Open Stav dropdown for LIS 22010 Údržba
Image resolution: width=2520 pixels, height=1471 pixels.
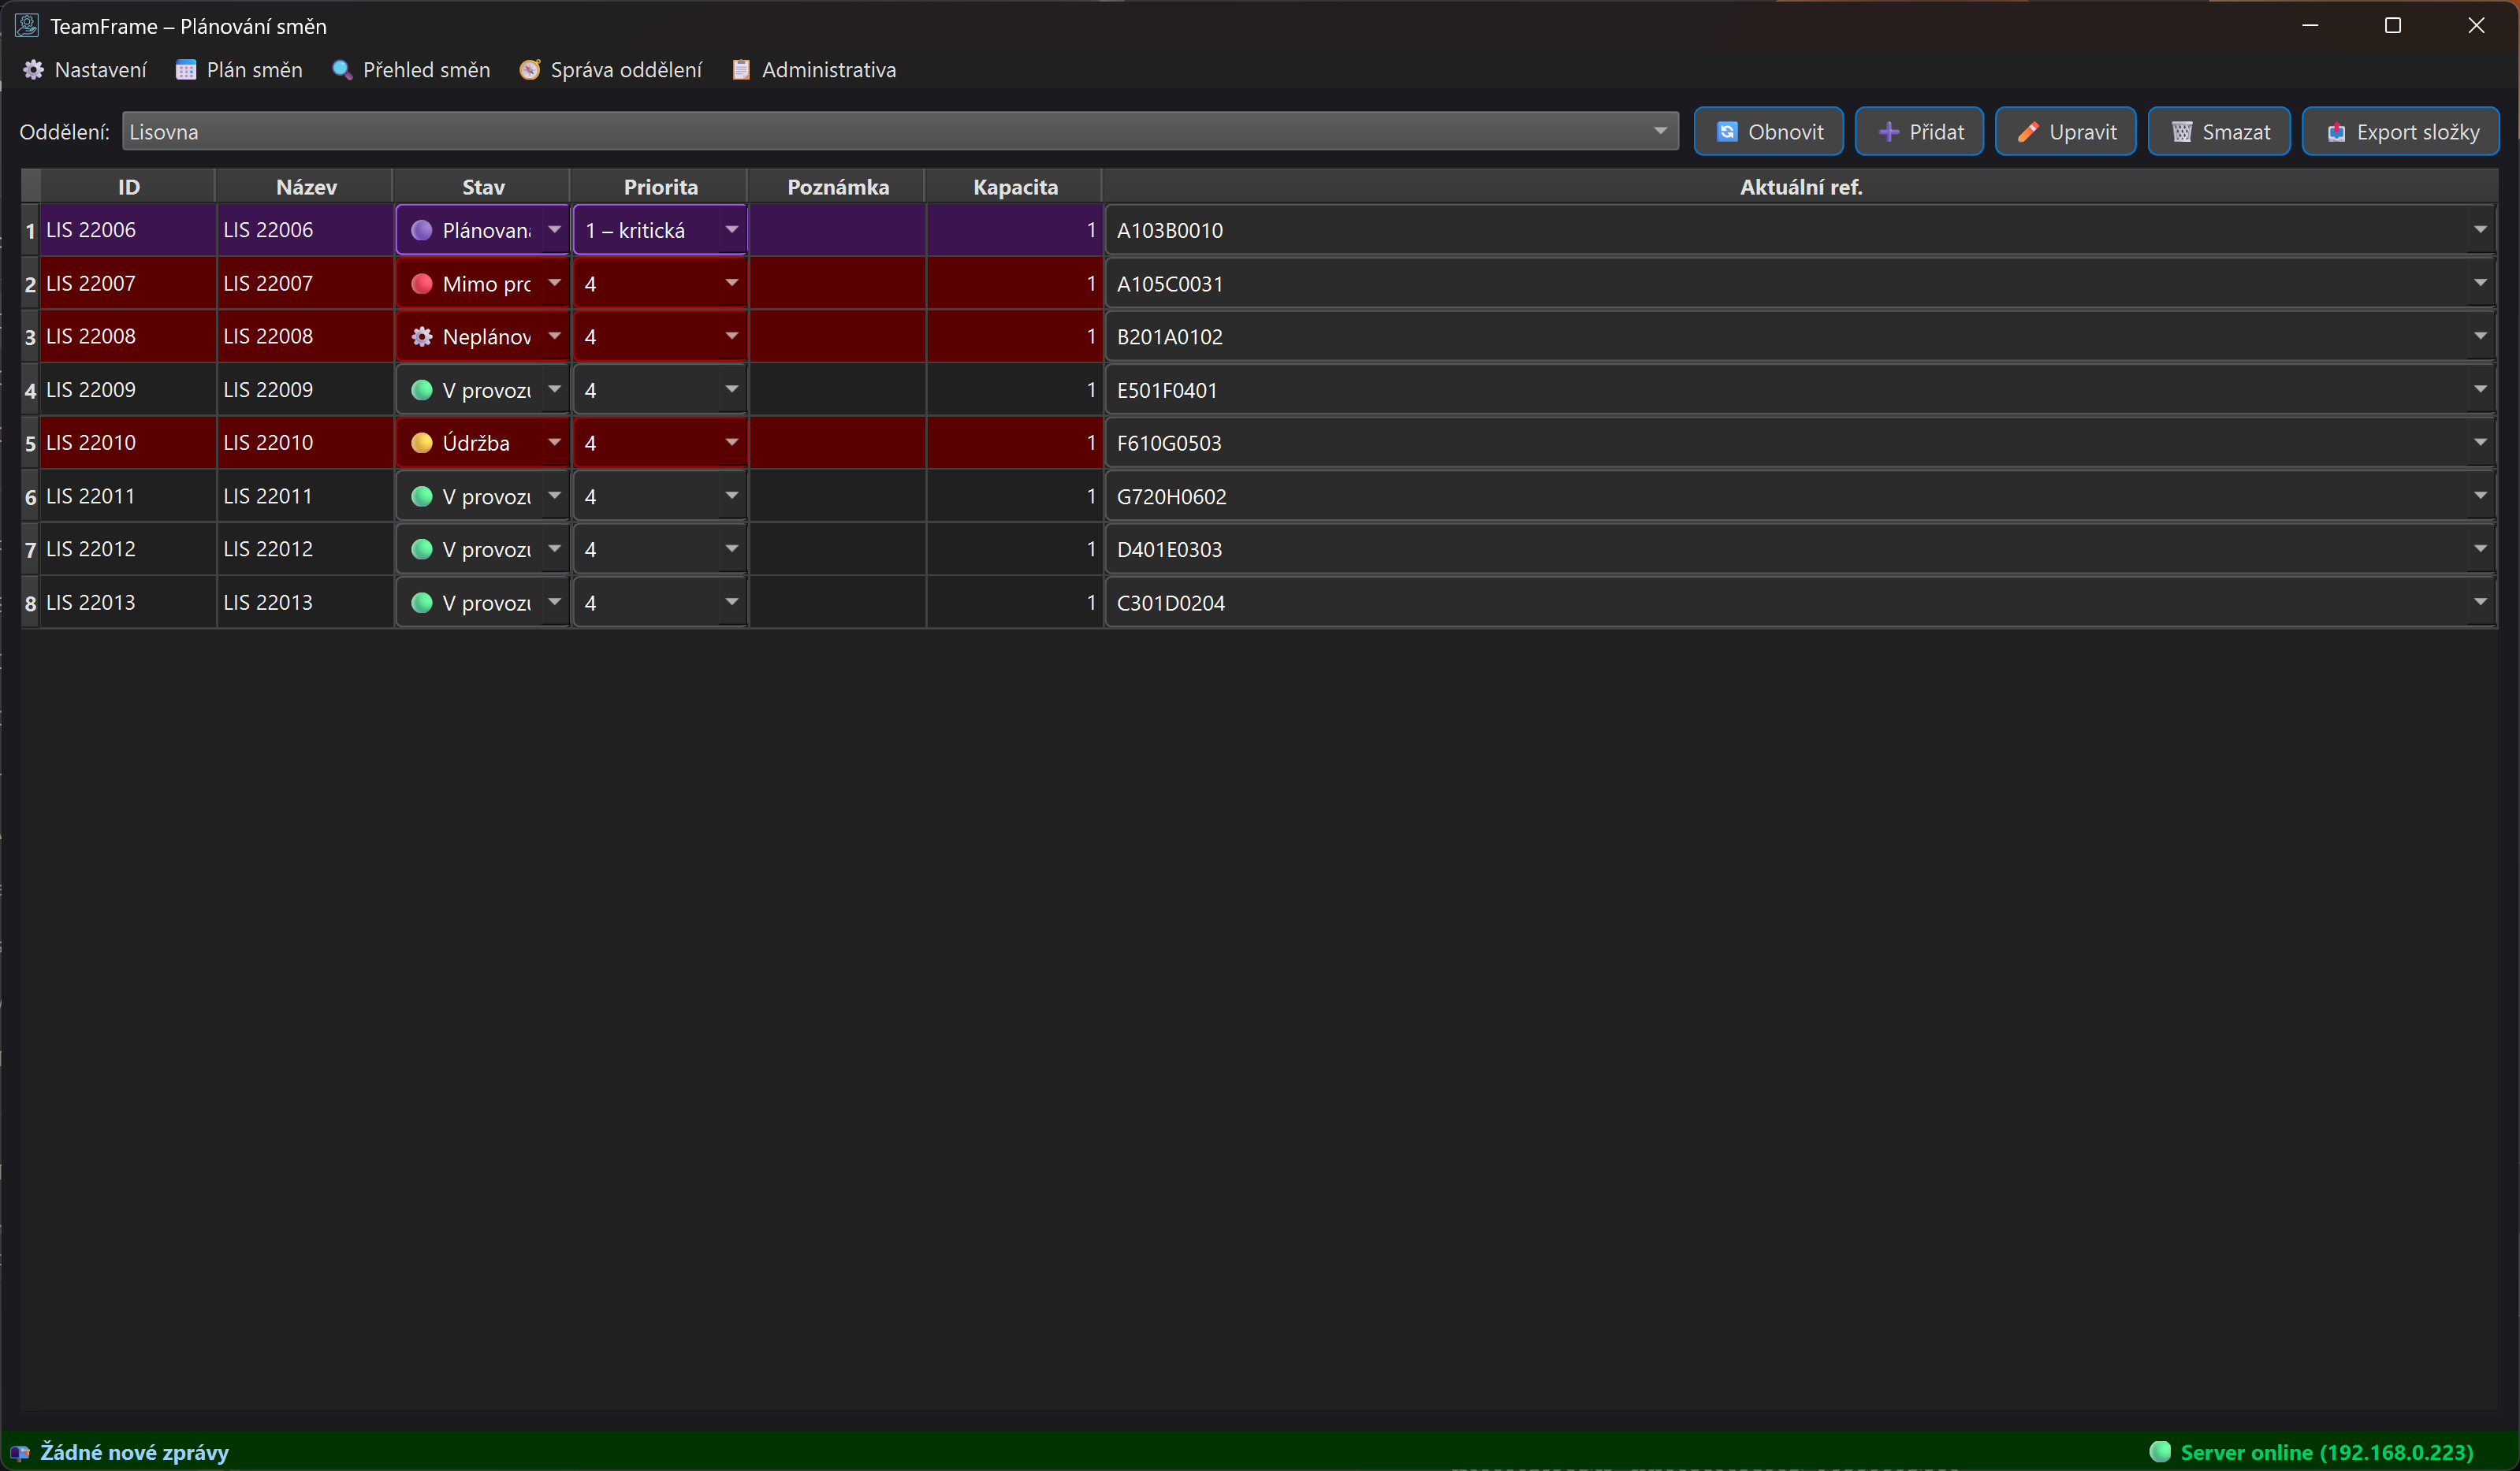point(554,443)
